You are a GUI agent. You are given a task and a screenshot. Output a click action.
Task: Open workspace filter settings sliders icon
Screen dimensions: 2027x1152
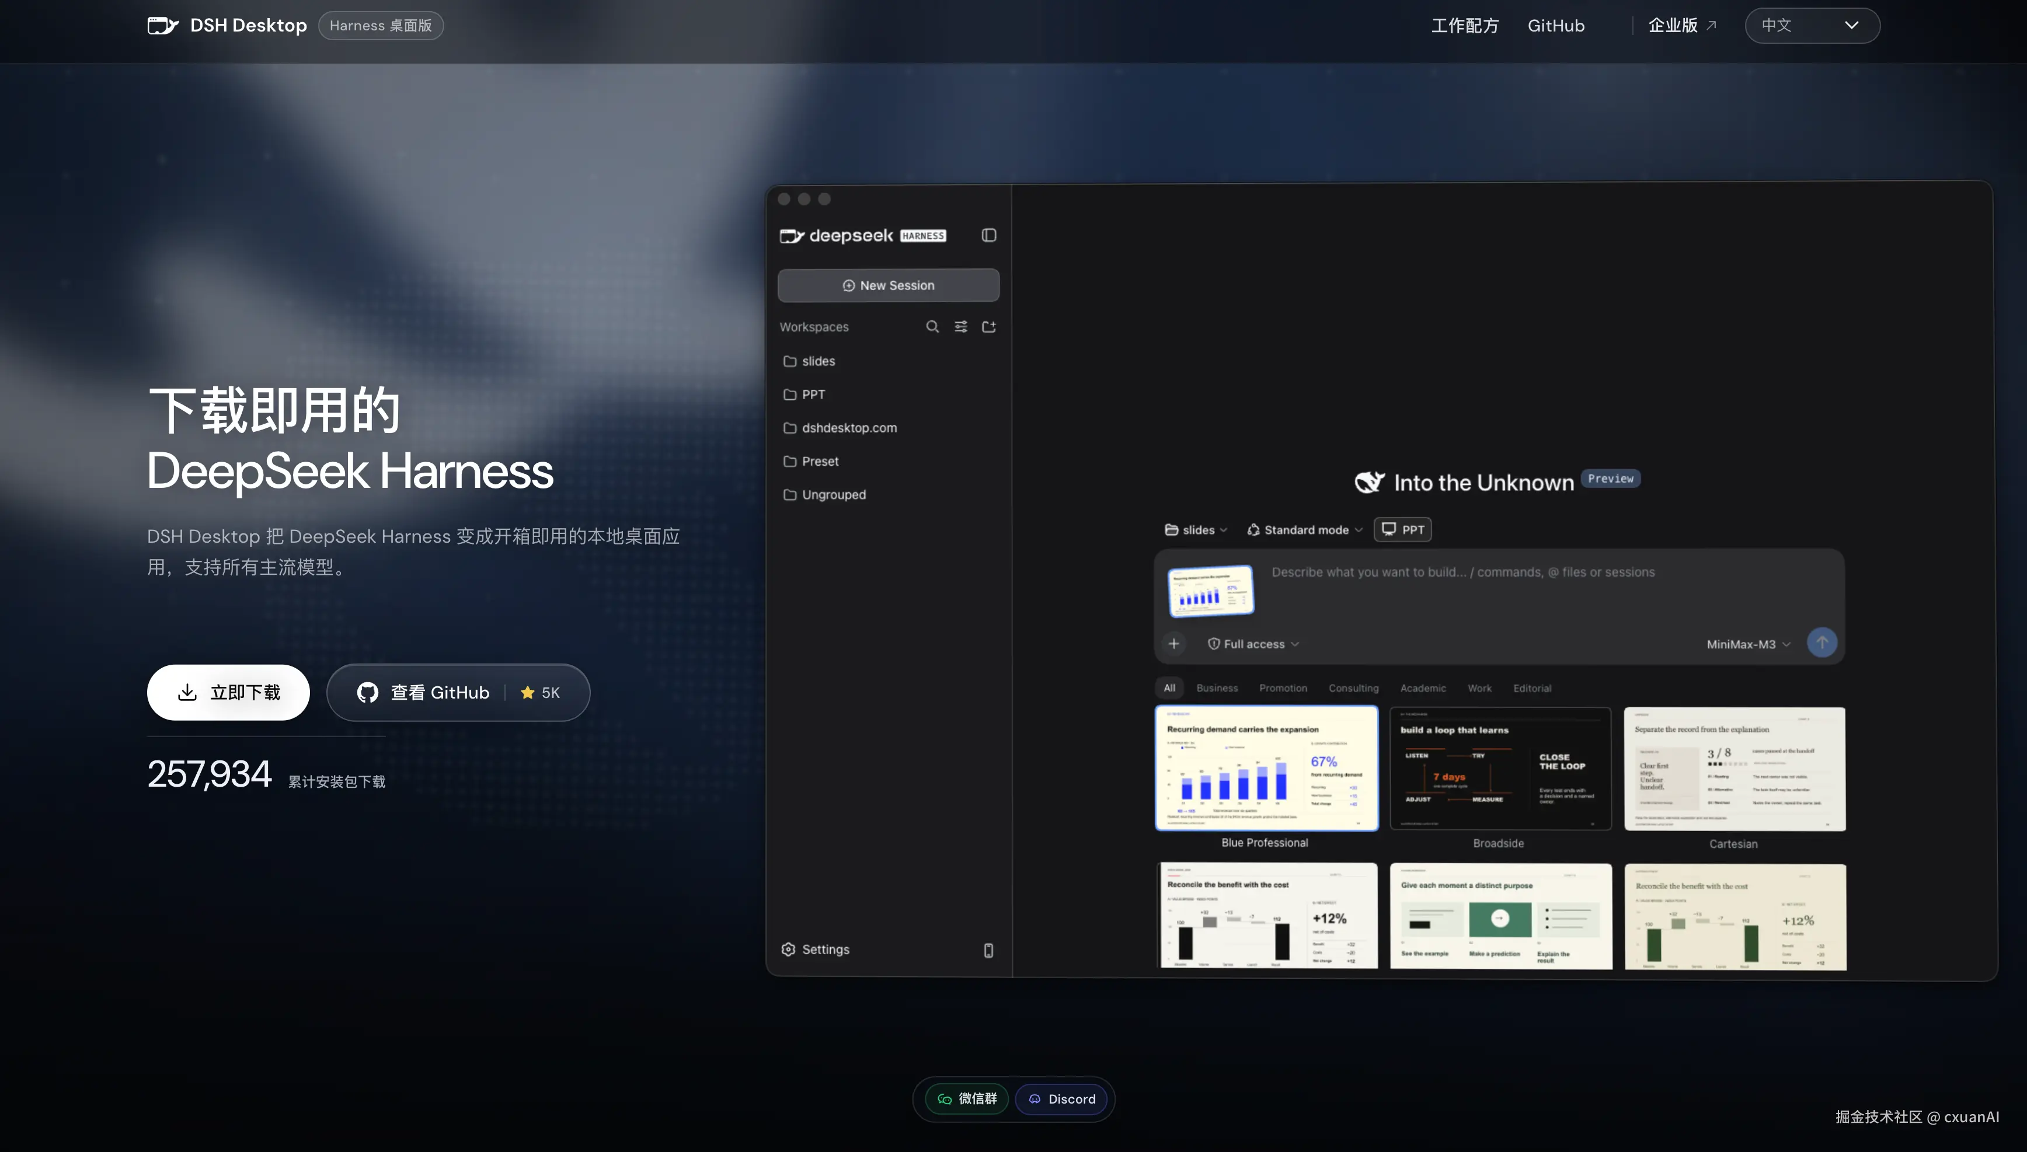[x=961, y=327]
